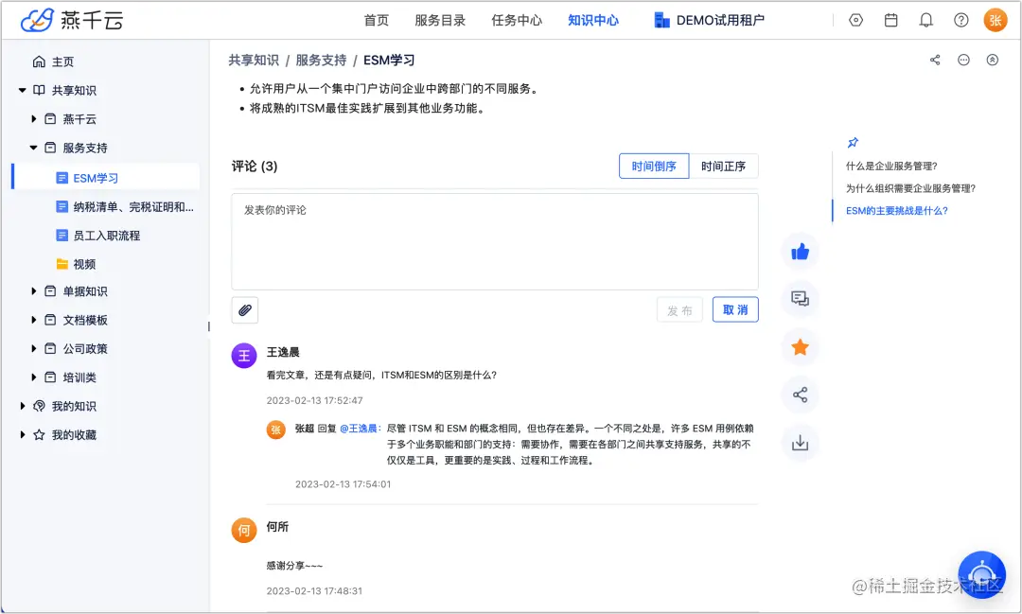Open 任务中心 from the menu bar
The width and height of the screenshot is (1022, 614).
[x=517, y=19]
